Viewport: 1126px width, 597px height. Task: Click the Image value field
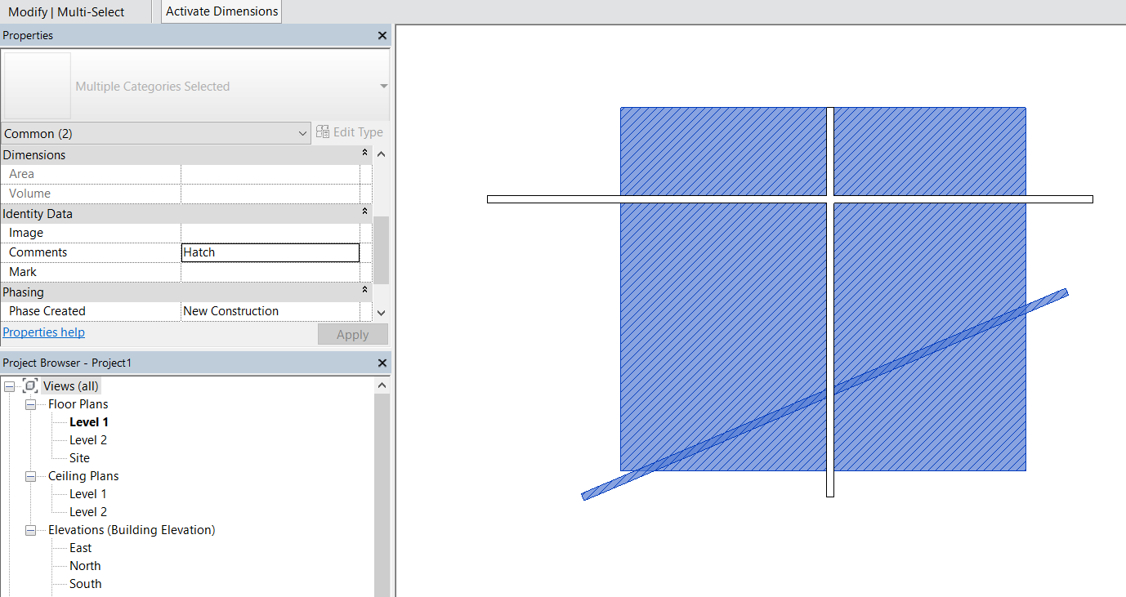(x=270, y=233)
